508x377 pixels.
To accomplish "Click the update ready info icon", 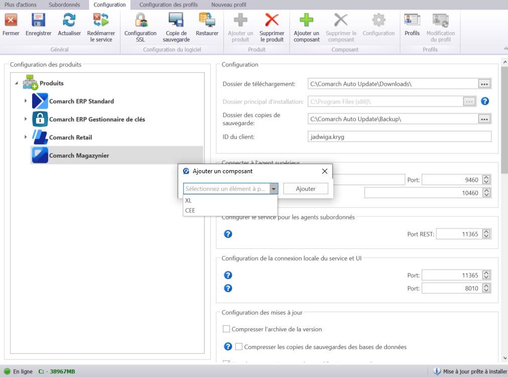I will click(437, 371).
